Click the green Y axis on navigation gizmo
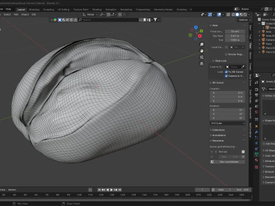Viewport: 275px width, 206px height. [x=201, y=31]
